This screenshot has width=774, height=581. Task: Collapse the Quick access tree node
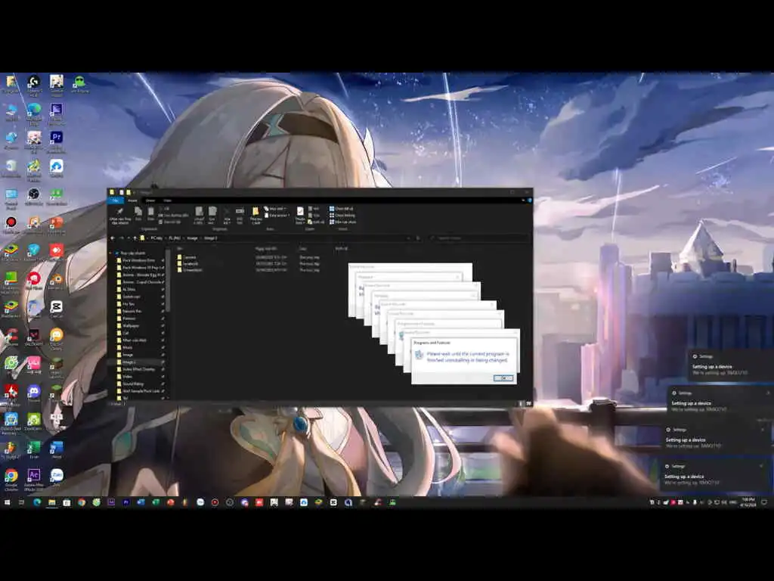110,253
